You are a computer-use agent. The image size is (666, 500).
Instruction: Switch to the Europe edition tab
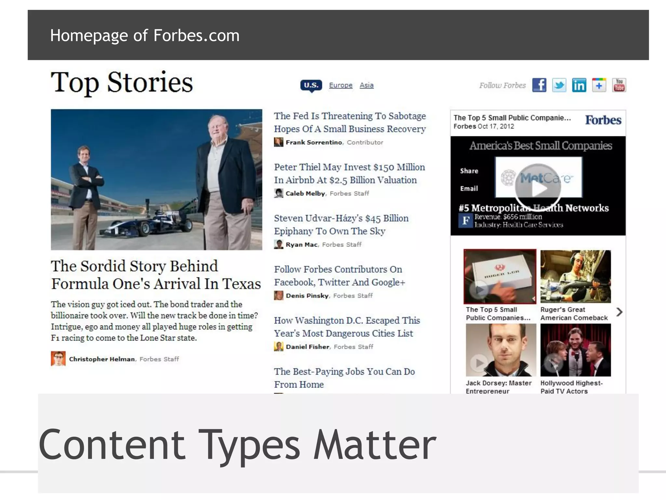click(x=340, y=85)
